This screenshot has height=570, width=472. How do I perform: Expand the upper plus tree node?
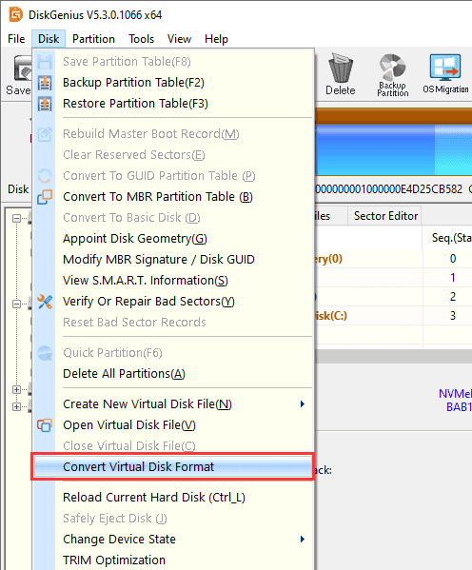pyautogui.click(x=16, y=390)
